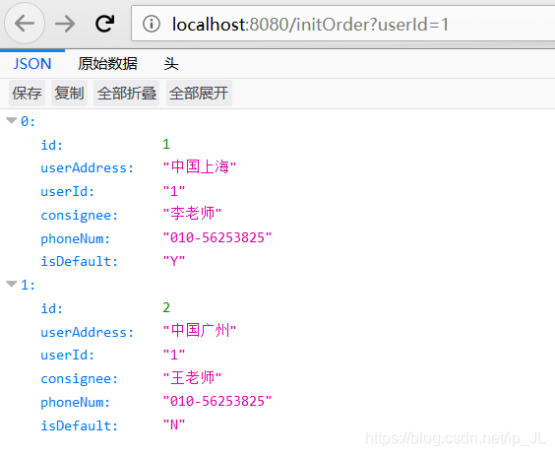This screenshot has height=456, width=555.
Task: Switch to the 原始数据 tab
Action: coord(107,64)
